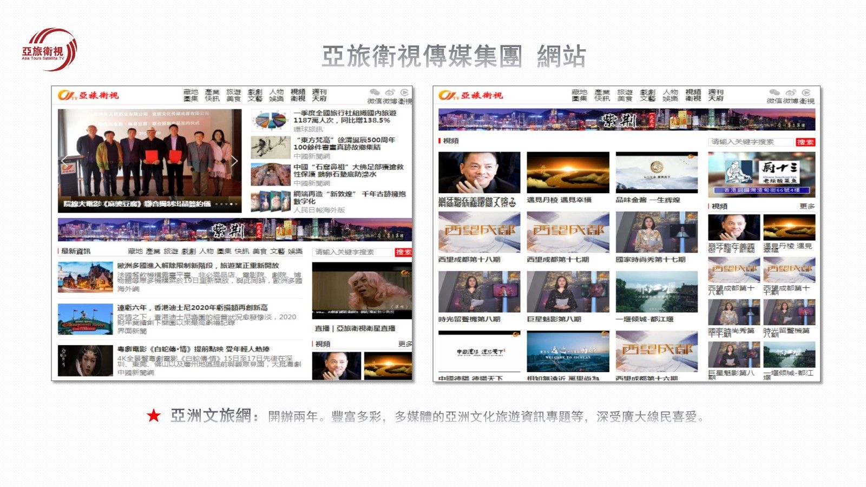Select the 娛樂 filter in the 最新資訊 bar

[x=295, y=251]
